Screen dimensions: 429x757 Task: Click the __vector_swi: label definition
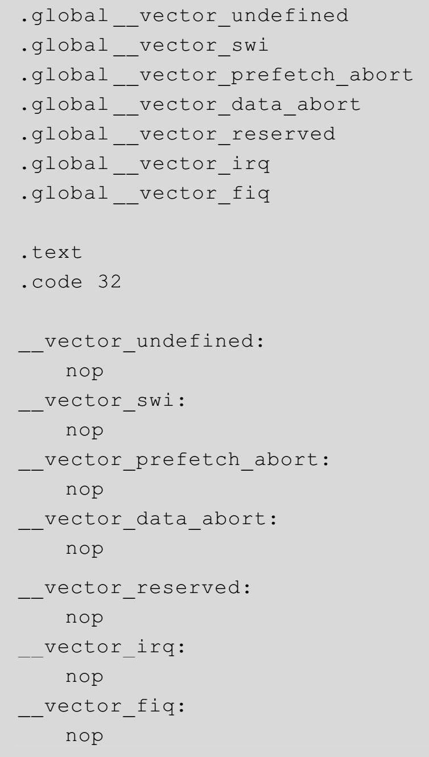point(102,401)
